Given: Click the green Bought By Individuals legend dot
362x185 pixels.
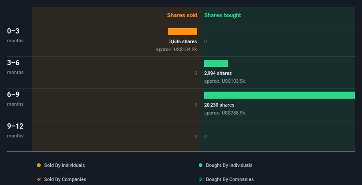Looking at the screenshot, I should pos(201,165).
